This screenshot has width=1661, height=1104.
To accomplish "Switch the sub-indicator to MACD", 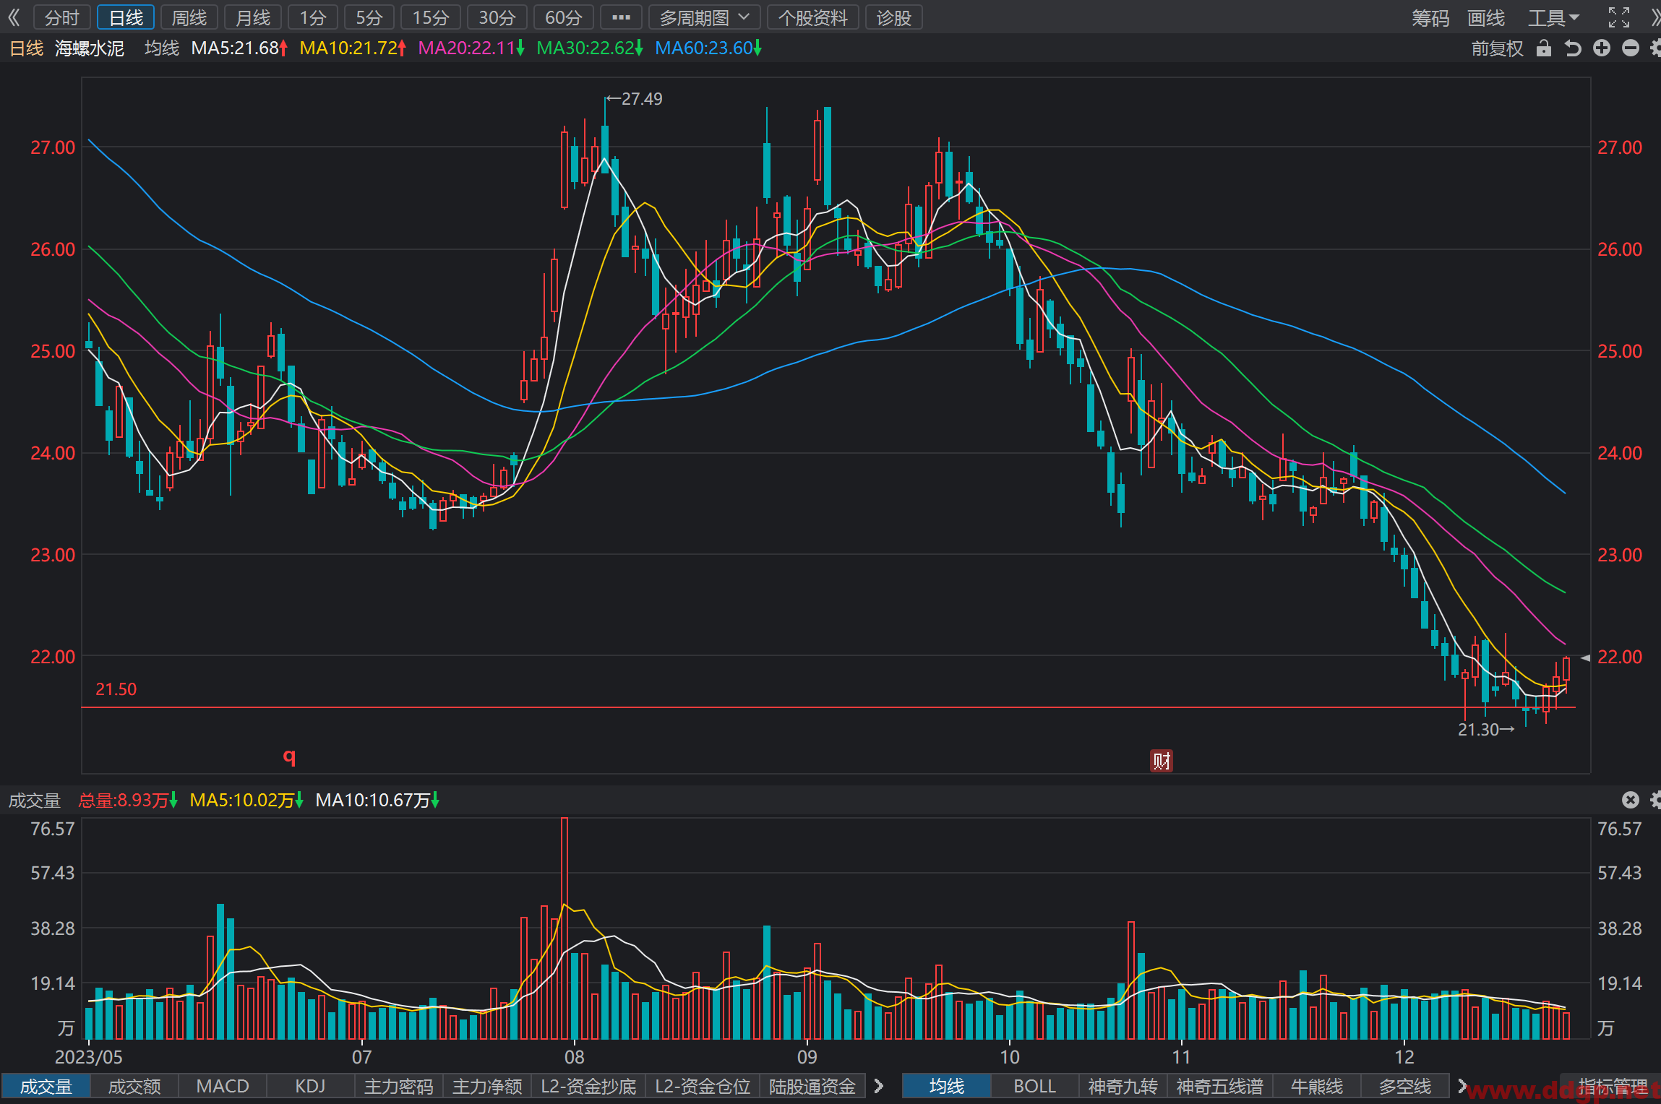I will 223,1086.
